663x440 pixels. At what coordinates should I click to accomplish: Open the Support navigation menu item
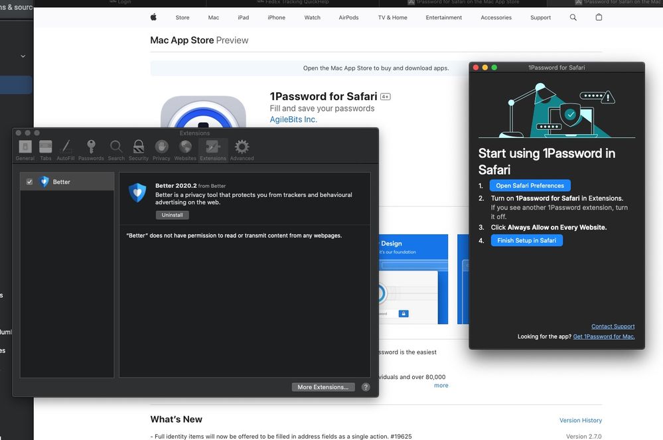click(x=540, y=18)
